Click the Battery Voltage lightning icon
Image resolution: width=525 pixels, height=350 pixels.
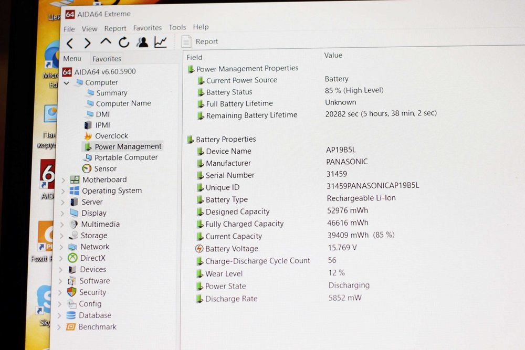click(x=199, y=249)
